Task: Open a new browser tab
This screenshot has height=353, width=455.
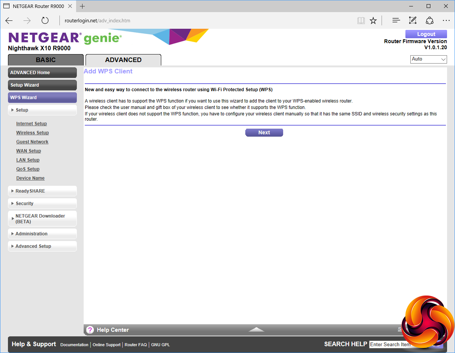Action: tap(83, 6)
